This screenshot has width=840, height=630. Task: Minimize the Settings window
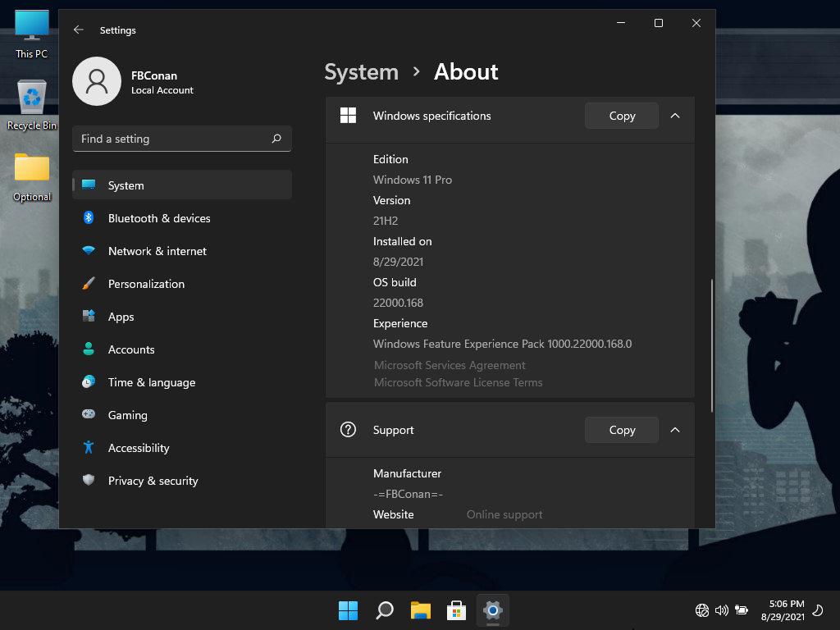(x=621, y=23)
